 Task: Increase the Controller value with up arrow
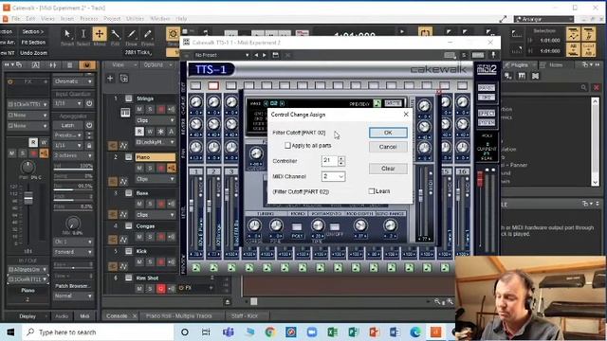pyautogui.click(x=341, y=158)
